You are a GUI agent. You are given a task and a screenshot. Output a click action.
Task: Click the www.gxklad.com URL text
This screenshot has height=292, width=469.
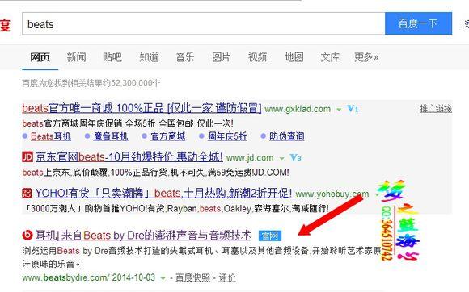[298, 109]
